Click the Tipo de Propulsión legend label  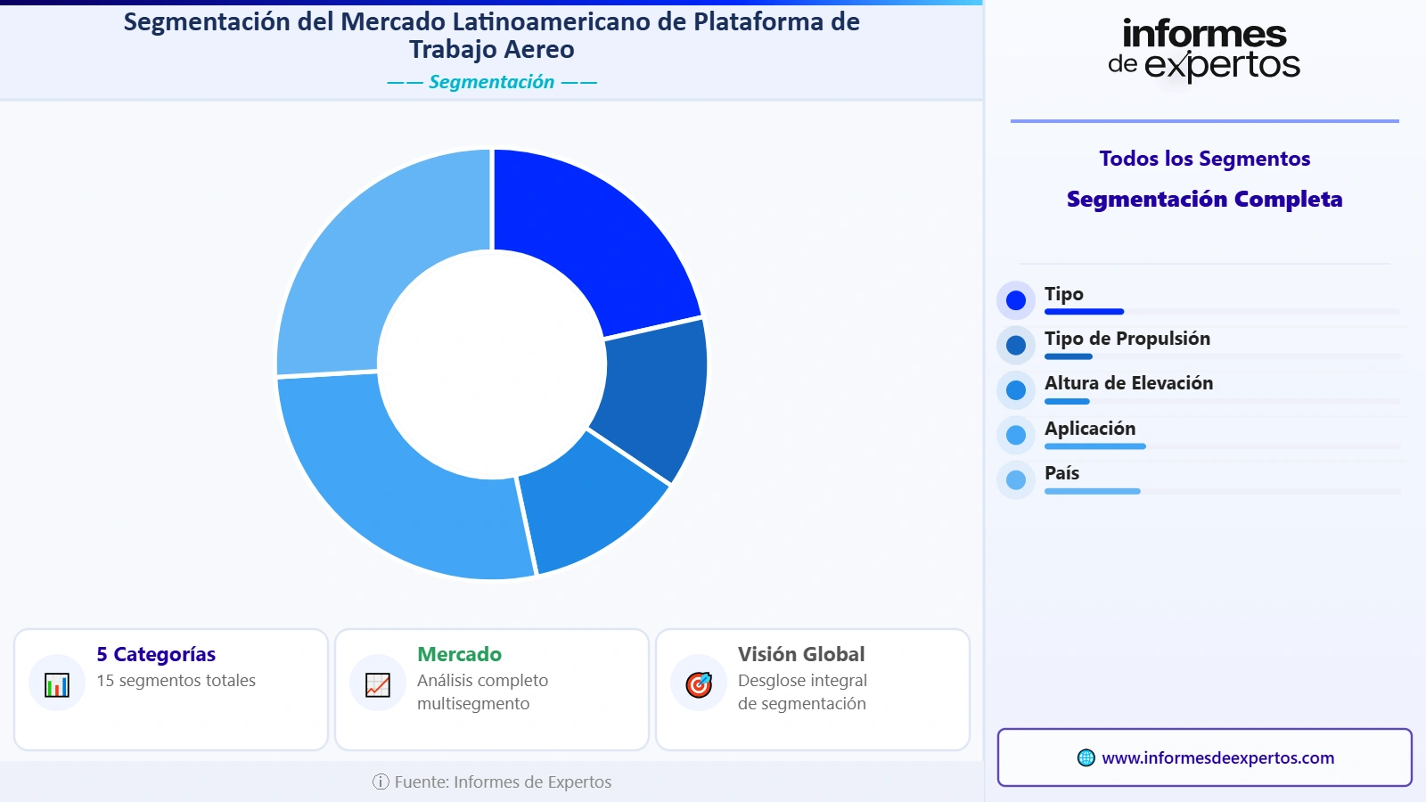coord(1127,339)
